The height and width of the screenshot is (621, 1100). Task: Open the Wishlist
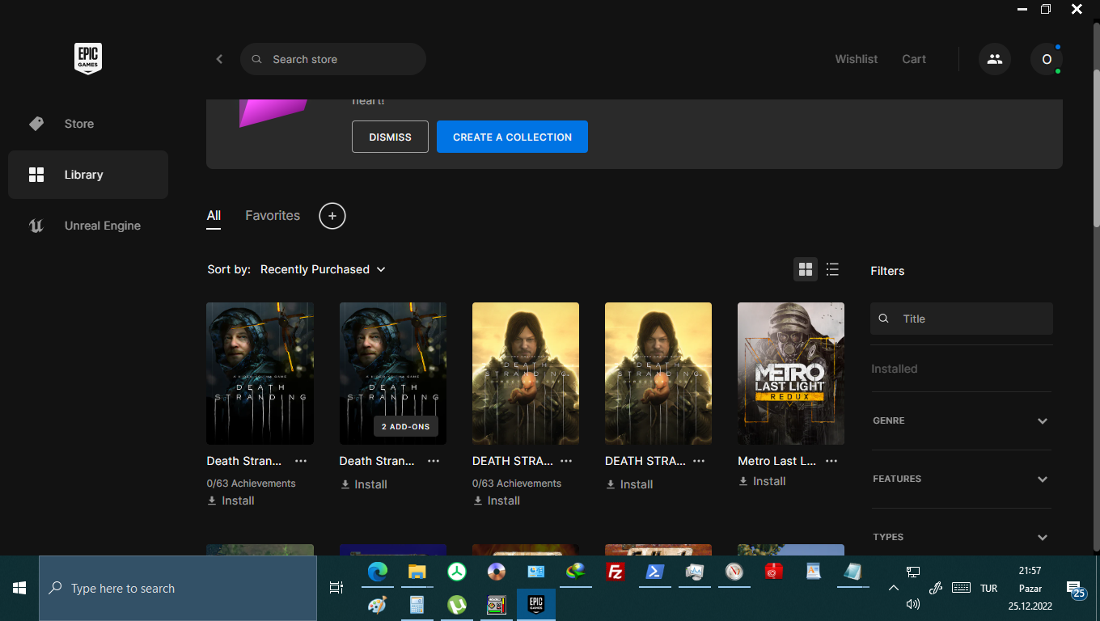tap(857, 59)
